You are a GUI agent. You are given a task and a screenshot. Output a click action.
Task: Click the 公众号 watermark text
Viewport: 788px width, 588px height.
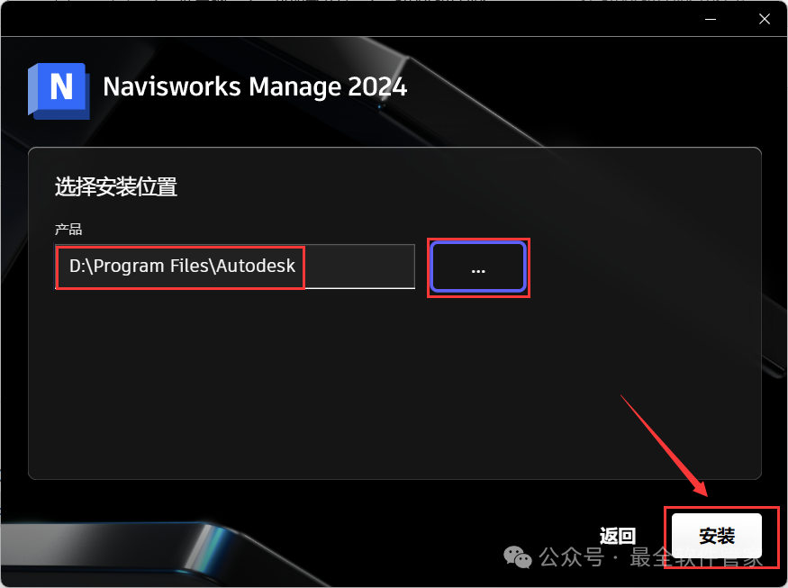tap(571, 556)
